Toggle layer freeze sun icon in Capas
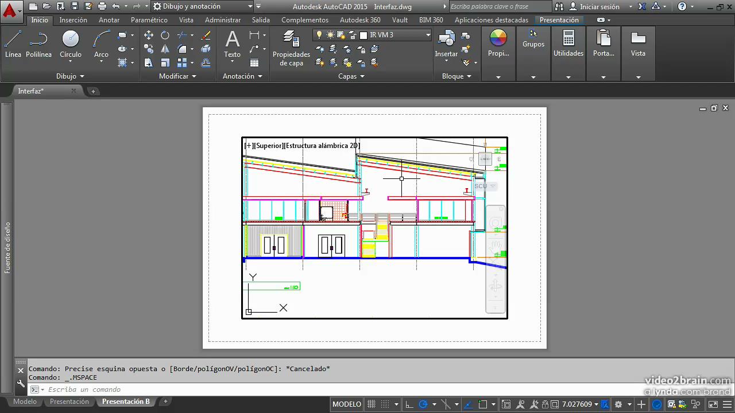 (330, 35)
